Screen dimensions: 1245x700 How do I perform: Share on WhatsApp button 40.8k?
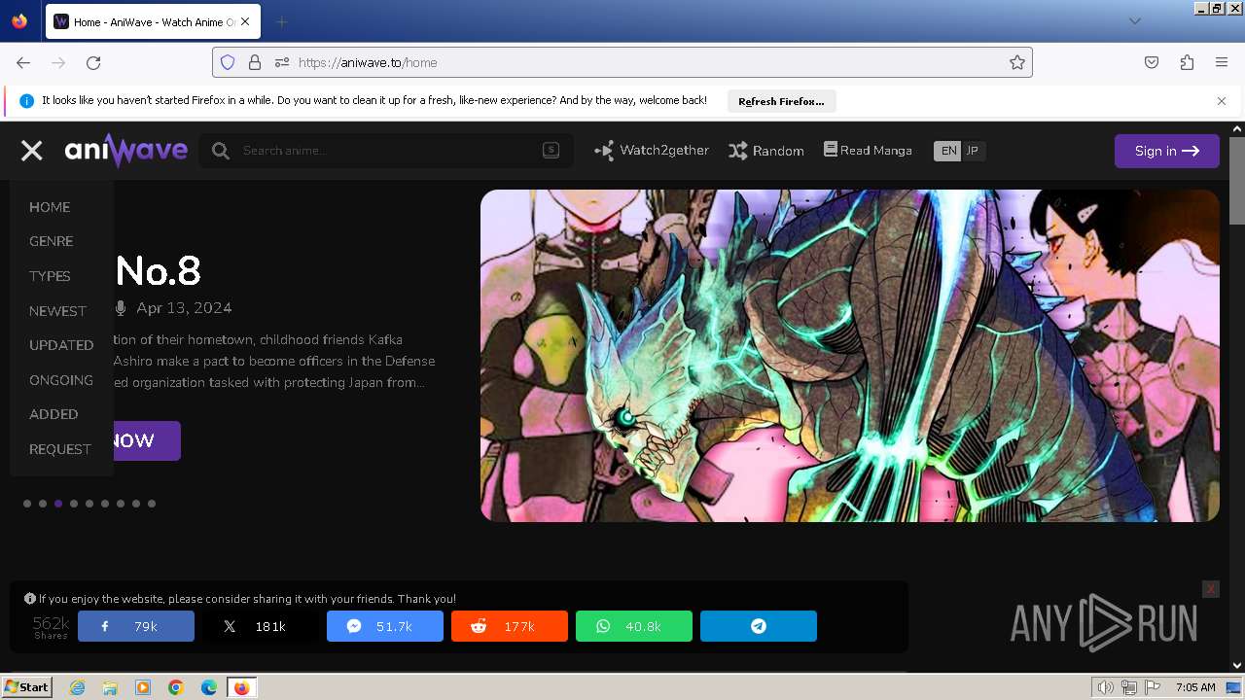coord(634,626)
